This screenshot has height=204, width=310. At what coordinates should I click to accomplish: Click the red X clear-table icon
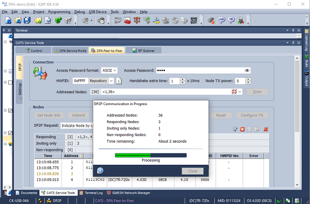tap(266, 129)
